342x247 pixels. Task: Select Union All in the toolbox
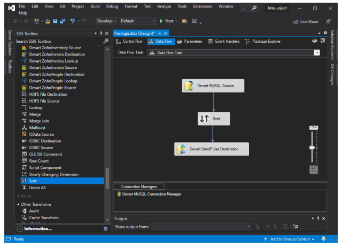37,188
